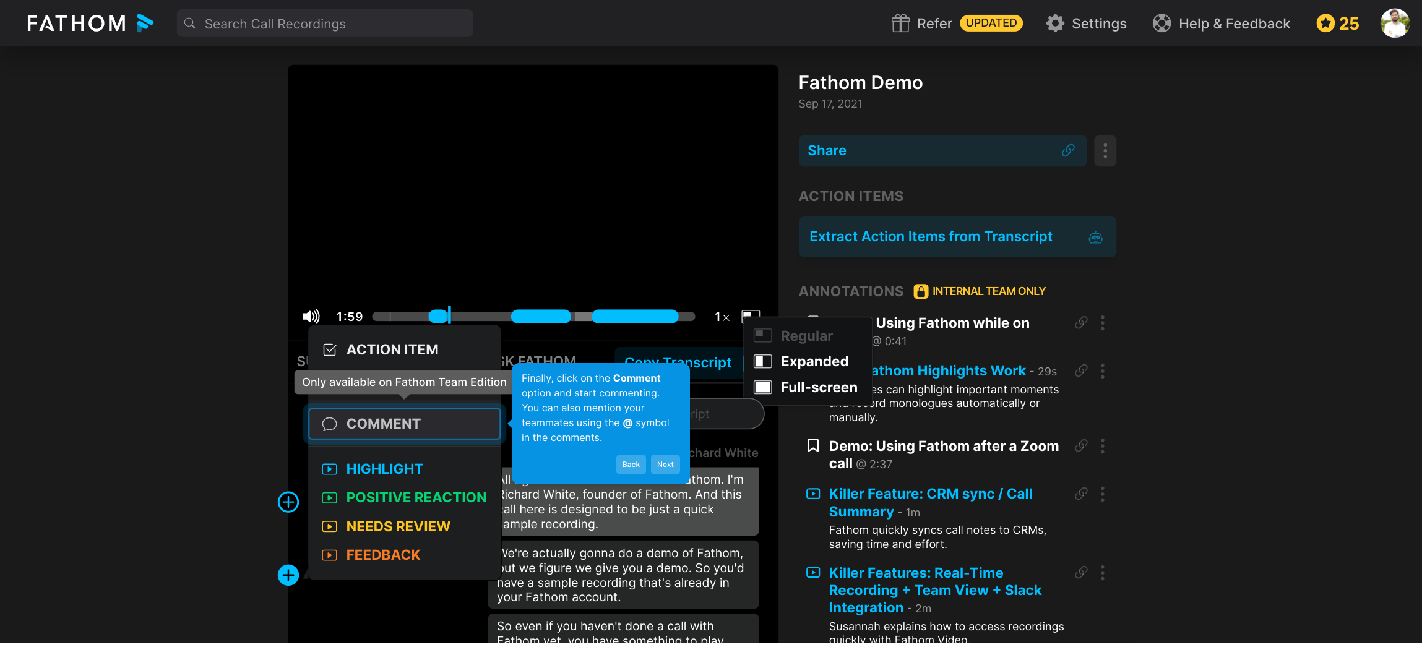Copy link for Fathom Highlights Work annotation
1422x668 pixels.
pyautogui.click(x=1081, y=371)
